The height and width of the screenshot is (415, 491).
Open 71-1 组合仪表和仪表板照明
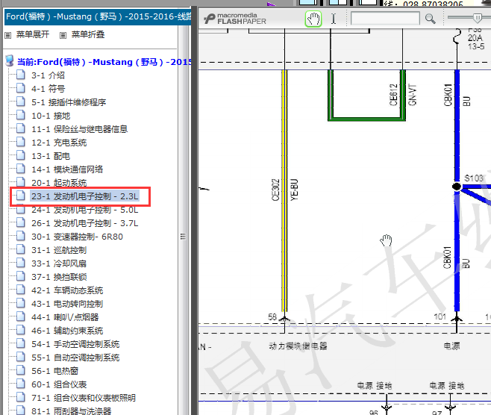coord(84,398)
